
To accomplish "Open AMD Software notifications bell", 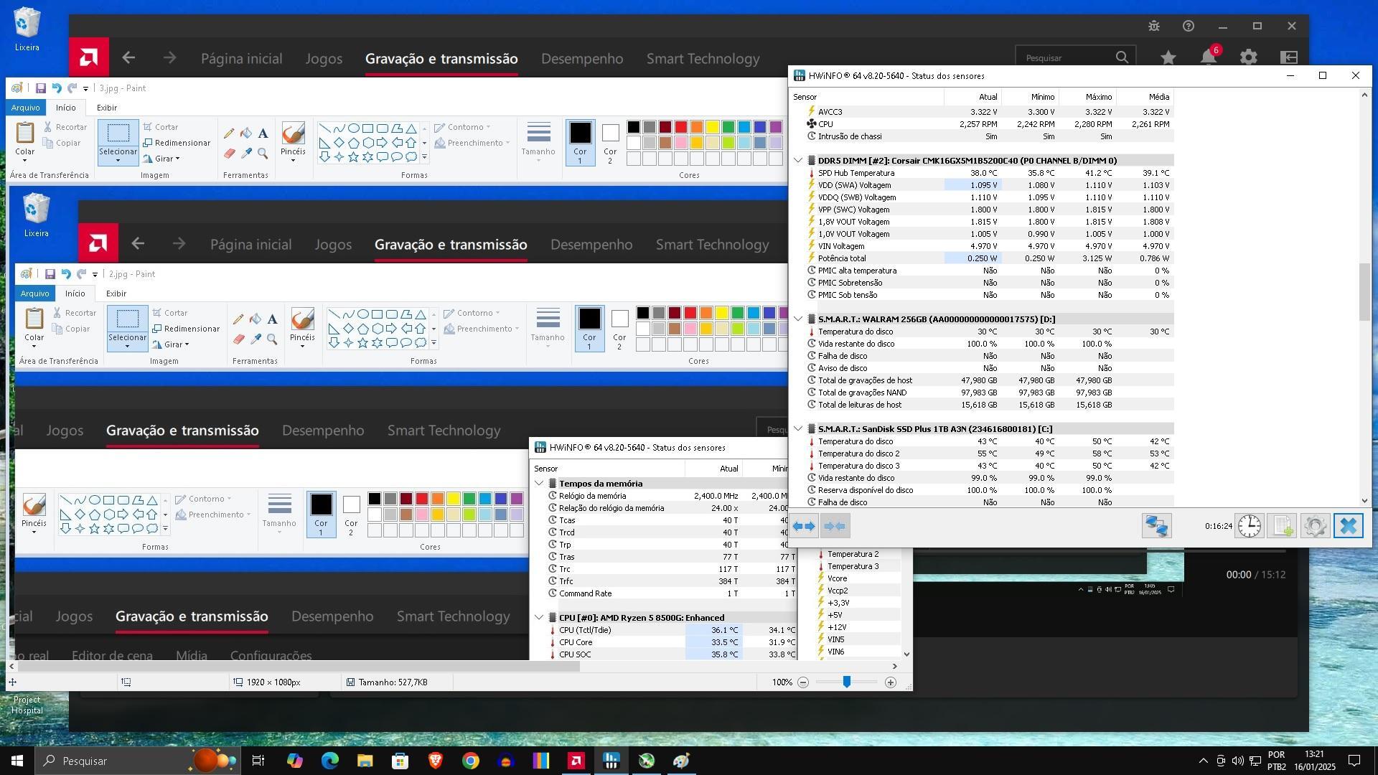I will (1209, 57).
